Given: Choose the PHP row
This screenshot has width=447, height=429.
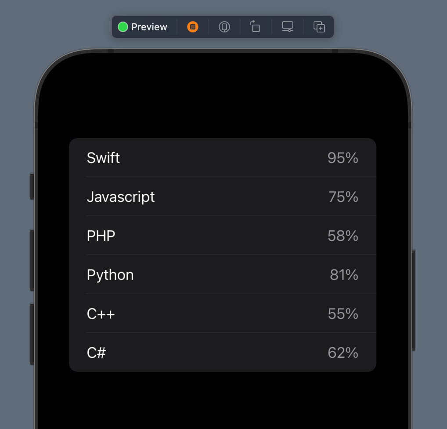Looking at the screenshot, I should tap(223, 236).
